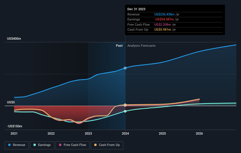
Task: Click the Cash From Op label in tooltip
Action: [x=138, y=30]
